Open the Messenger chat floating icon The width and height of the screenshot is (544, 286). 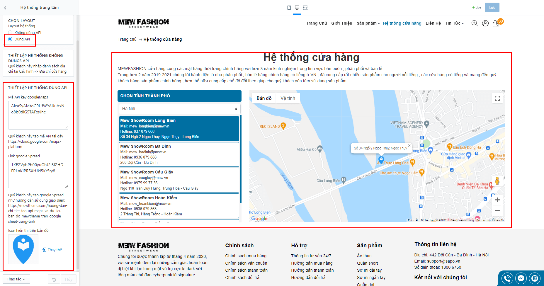coord(521,278)
